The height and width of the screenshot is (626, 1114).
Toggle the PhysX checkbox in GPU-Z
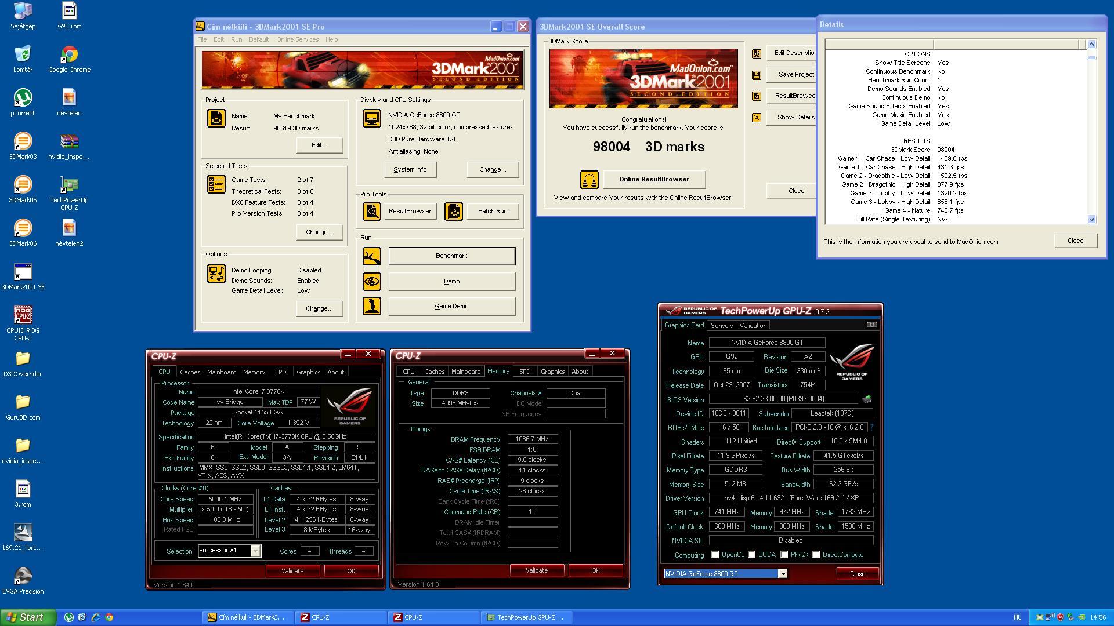(x=784, y=555)
